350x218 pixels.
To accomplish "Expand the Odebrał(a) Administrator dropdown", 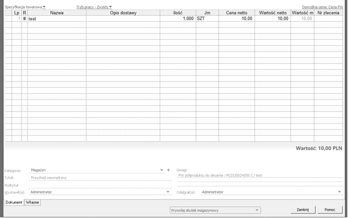I will [x=339, y=192].
